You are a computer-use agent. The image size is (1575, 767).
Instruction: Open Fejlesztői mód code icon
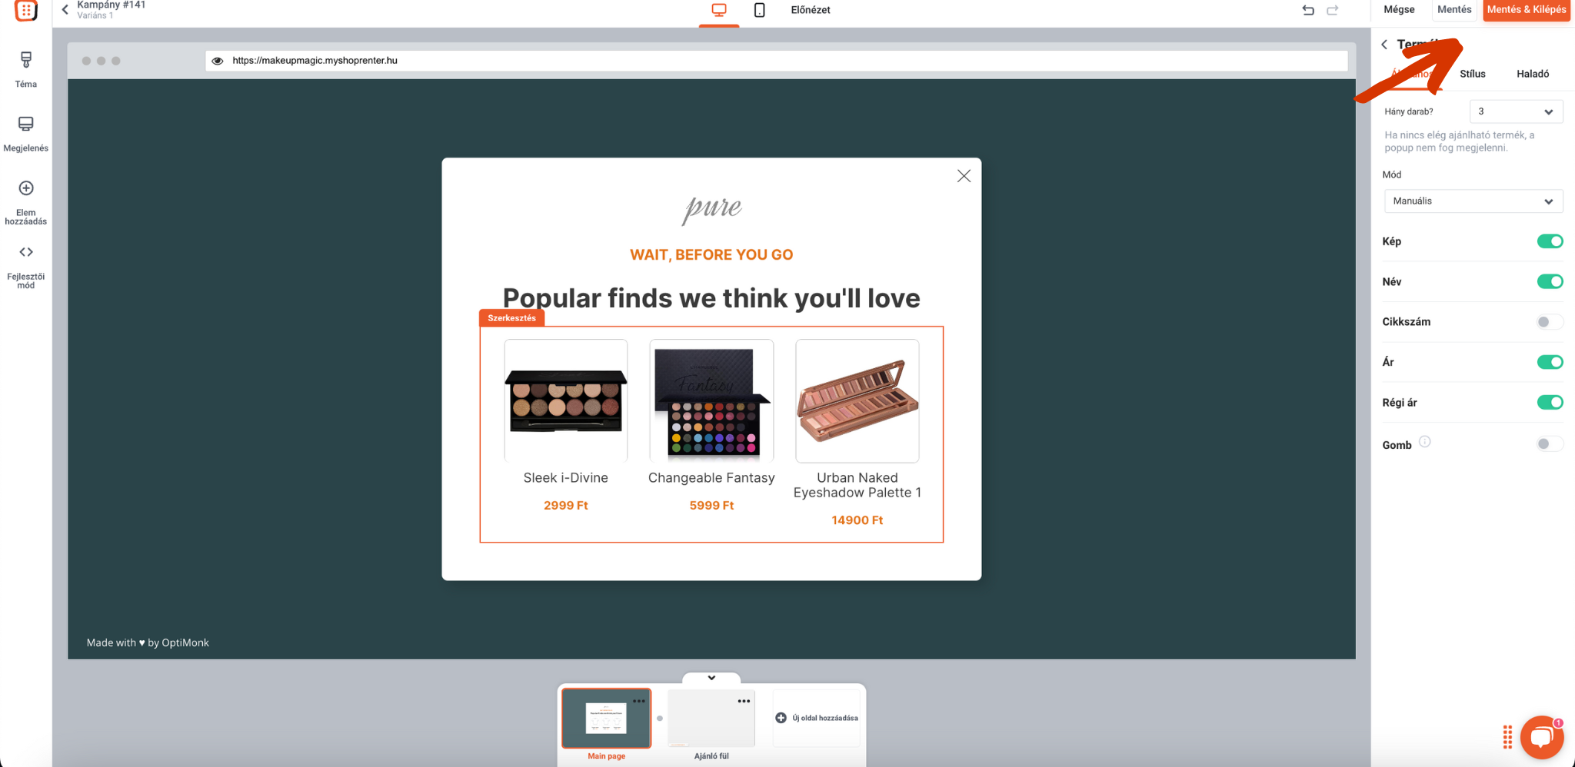26,252
